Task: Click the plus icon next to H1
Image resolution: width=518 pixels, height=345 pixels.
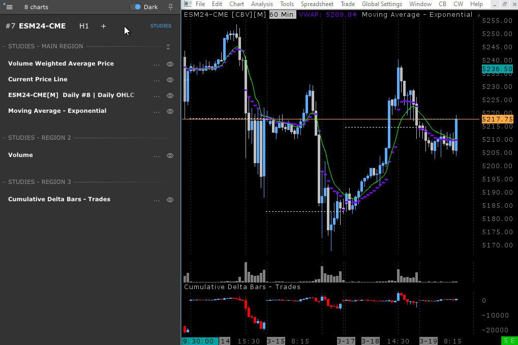Action: click(x=103, y=26)
